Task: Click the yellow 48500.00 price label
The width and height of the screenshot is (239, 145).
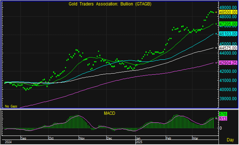Action: 228,12
